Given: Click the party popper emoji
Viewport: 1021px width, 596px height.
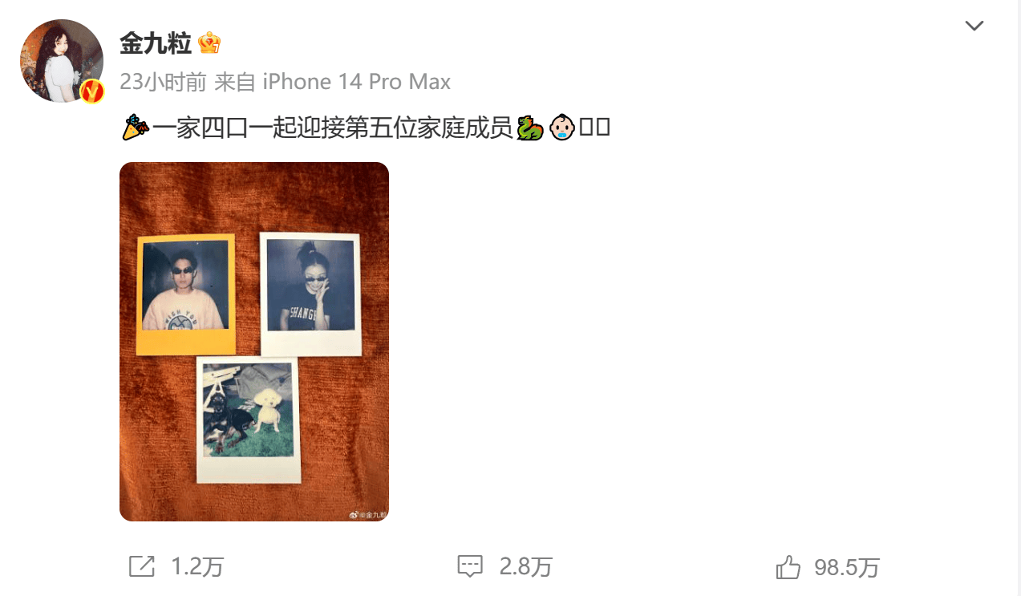Looking at the screenshot, I should pos(136,128).
